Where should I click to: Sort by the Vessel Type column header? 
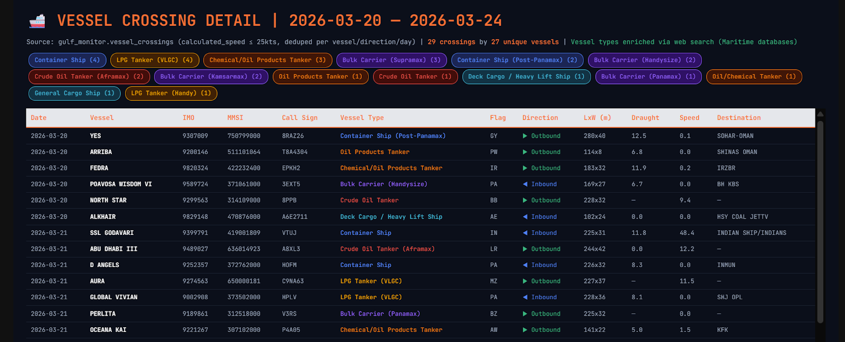point(362,118)
